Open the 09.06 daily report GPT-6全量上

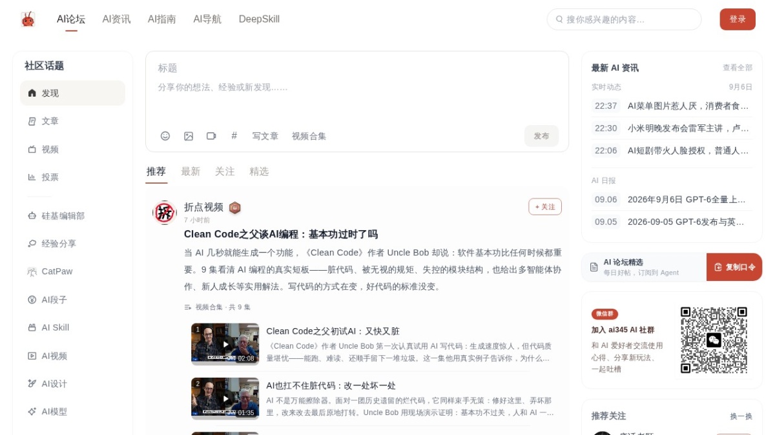pos(672,200)
